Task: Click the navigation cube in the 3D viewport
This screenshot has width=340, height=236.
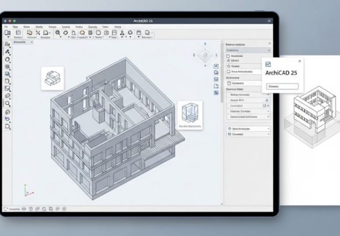Action: (x=205, y=55)
